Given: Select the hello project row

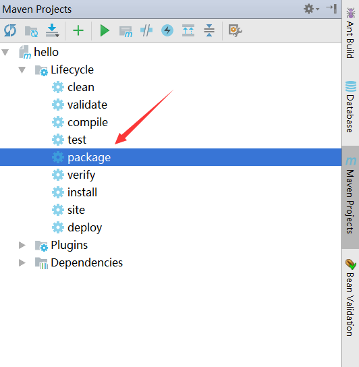Looking at the screenshot, I should coord(171,52).
